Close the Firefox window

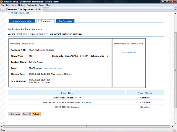tap(173, 1)
